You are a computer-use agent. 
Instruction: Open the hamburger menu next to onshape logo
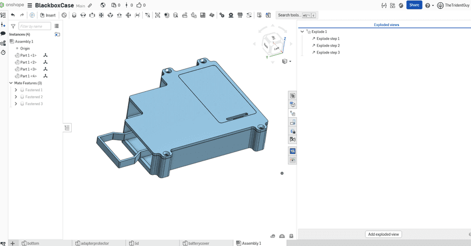click(30, 5)
